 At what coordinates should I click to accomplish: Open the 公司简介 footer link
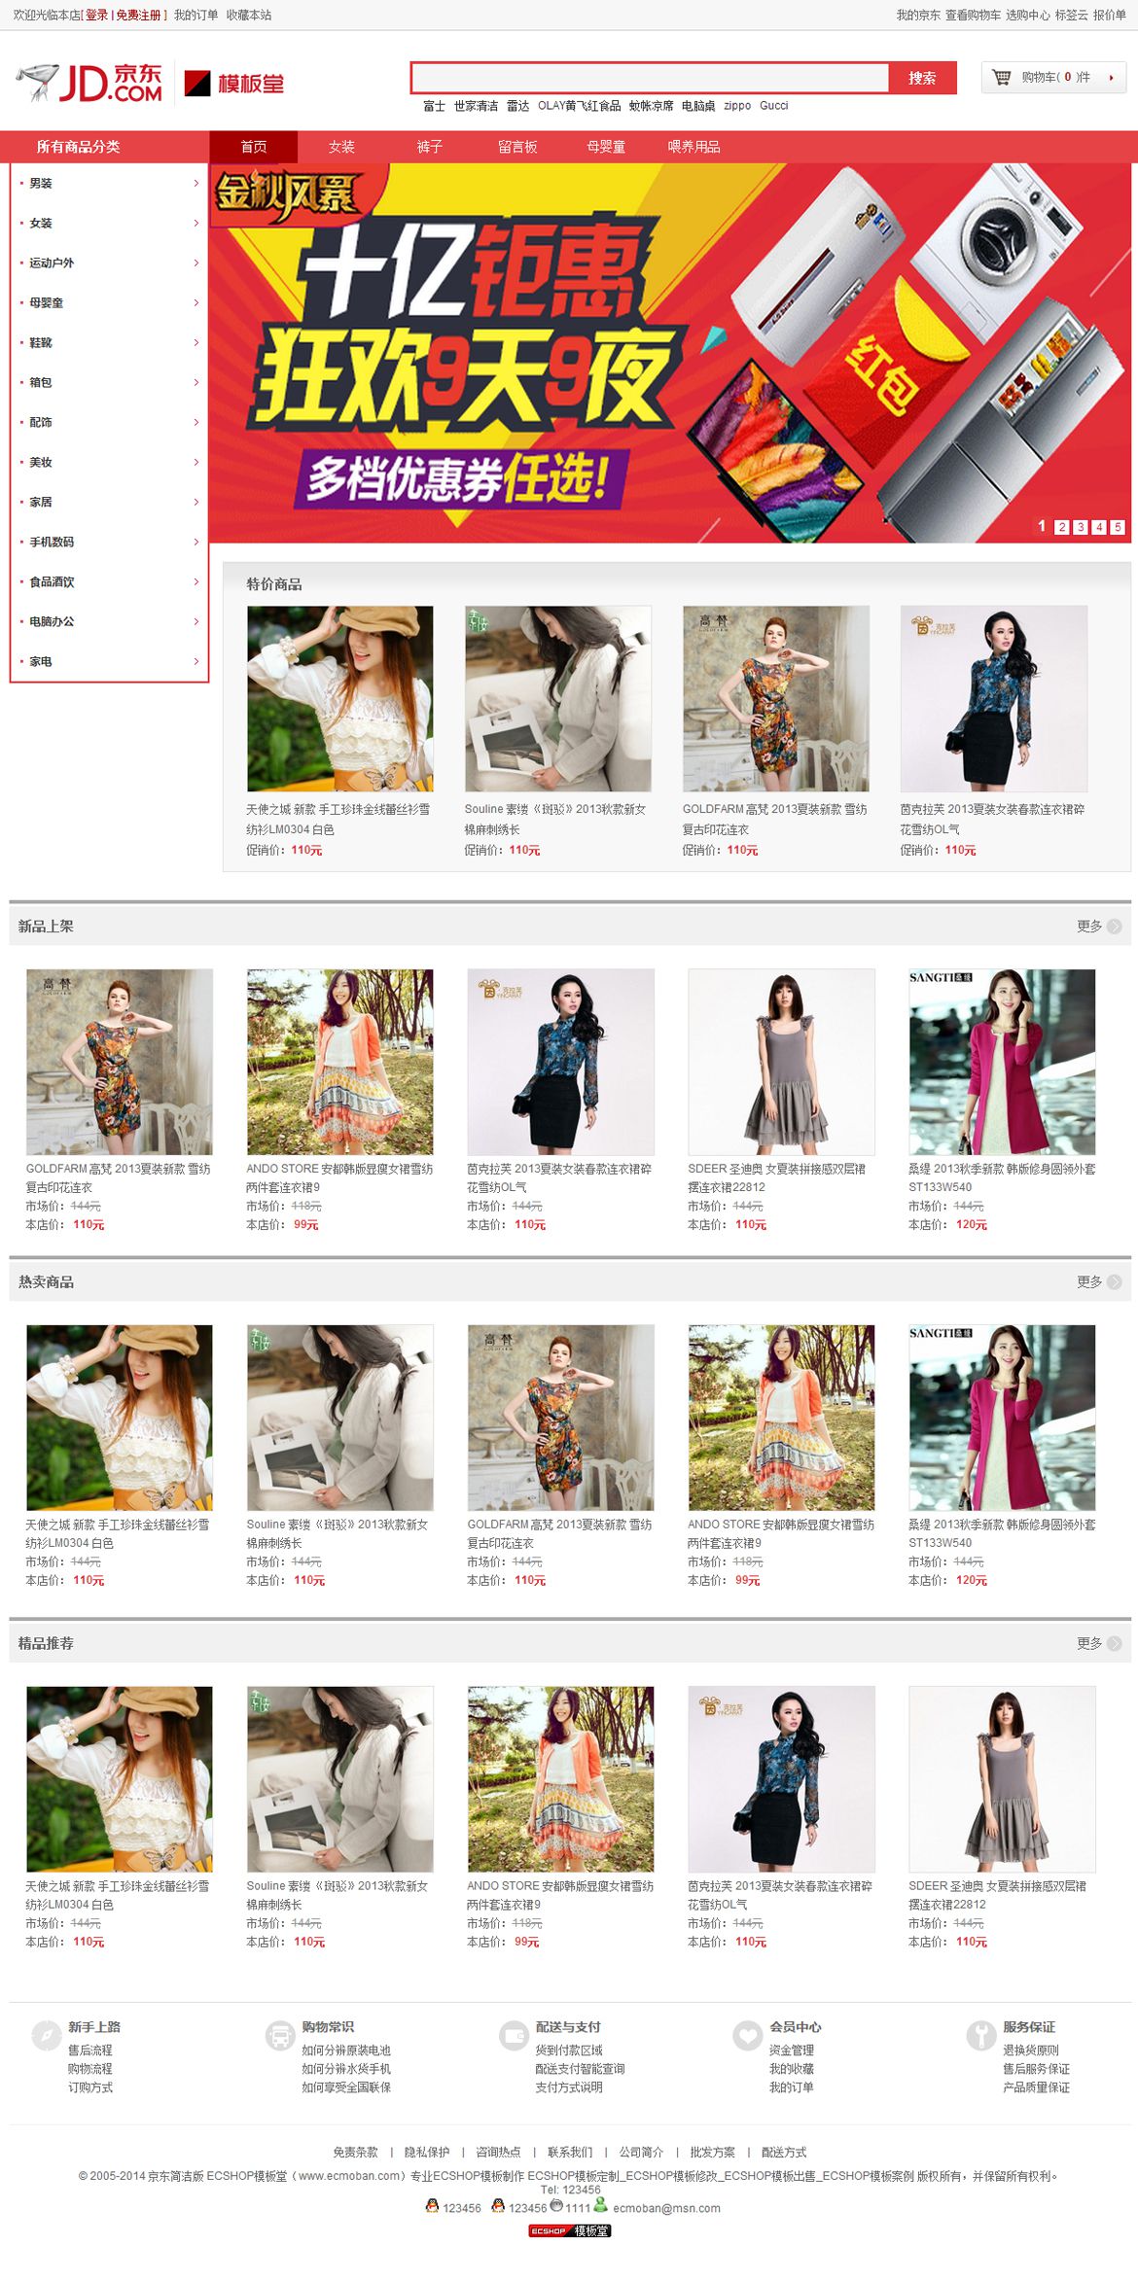click(x=641, y=2153)
